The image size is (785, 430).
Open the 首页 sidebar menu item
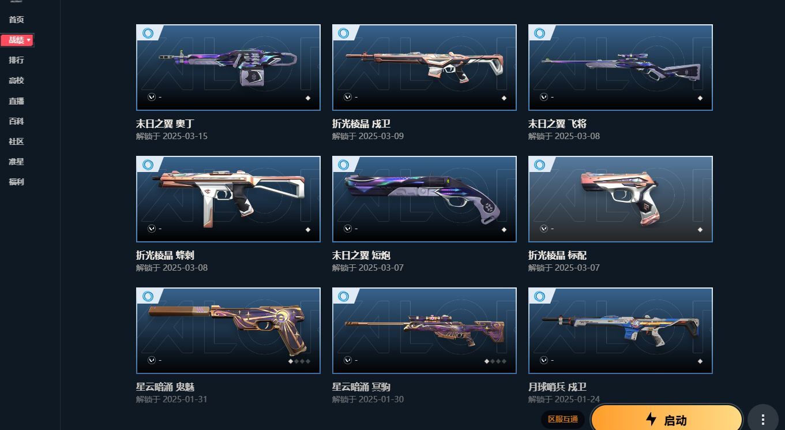(x=16, y=20)
